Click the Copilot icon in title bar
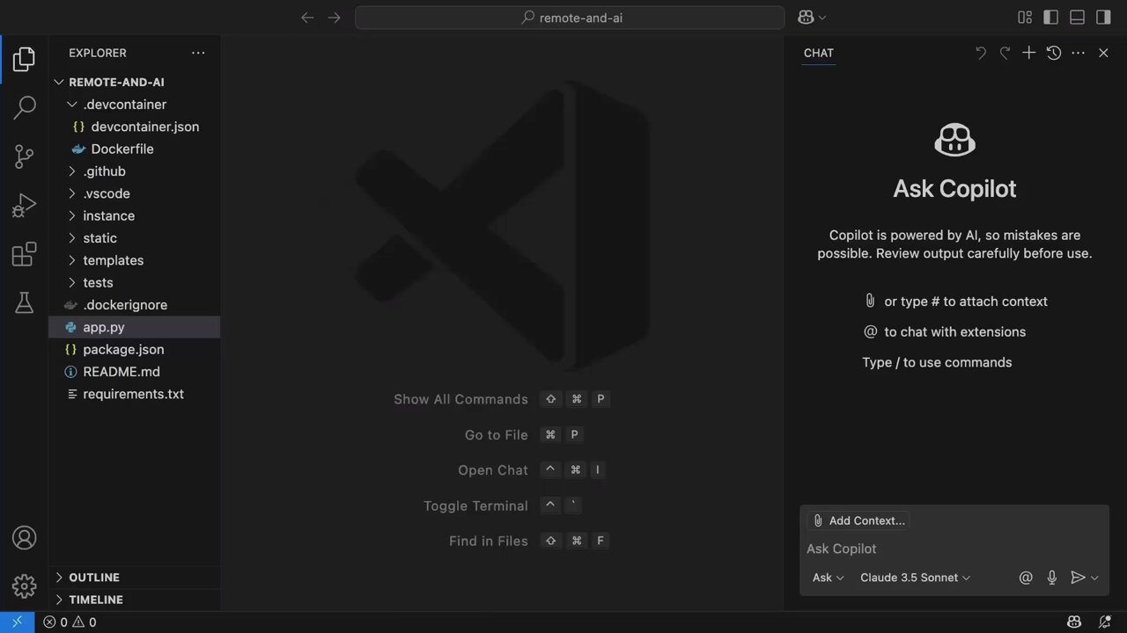The width and height of the screenshot is (1127, 633). coord(806,17)
